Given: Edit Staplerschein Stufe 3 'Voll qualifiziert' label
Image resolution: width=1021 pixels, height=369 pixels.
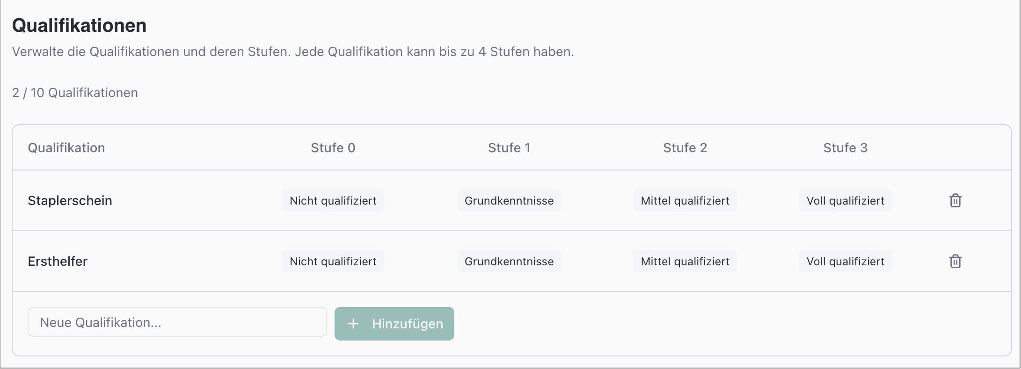Looking at the screenshot, I should point(845,201).
